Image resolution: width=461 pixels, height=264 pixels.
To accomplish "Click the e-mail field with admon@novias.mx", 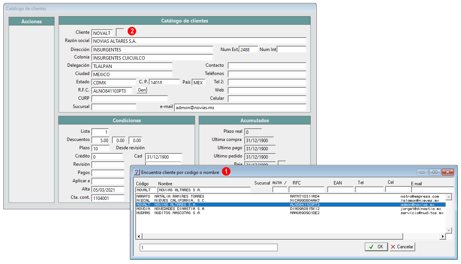I will click(240, 107).
